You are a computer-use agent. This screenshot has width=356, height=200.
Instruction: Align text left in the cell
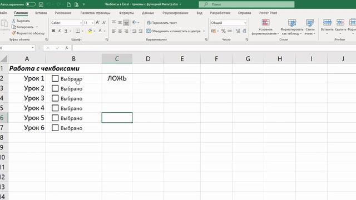pos(113,31)
